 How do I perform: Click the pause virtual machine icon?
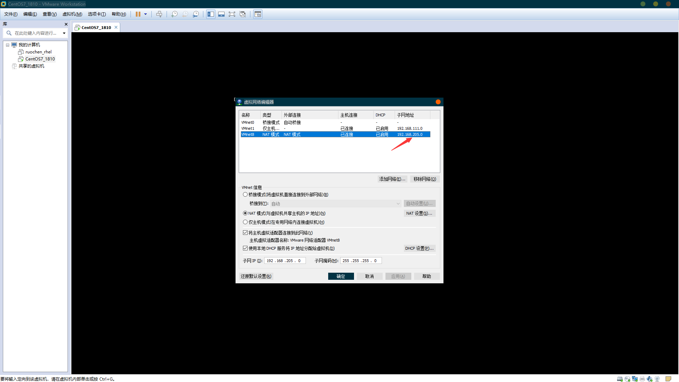click(x=138, y=14)
